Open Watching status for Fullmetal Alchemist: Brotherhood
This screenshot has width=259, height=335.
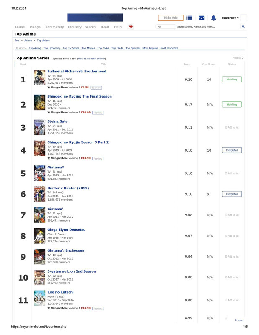(232, 80)
